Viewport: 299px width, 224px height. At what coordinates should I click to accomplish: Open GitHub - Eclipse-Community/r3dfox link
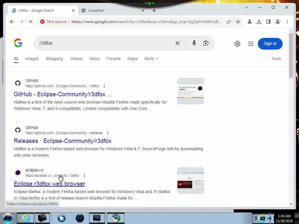pos(62,94)
